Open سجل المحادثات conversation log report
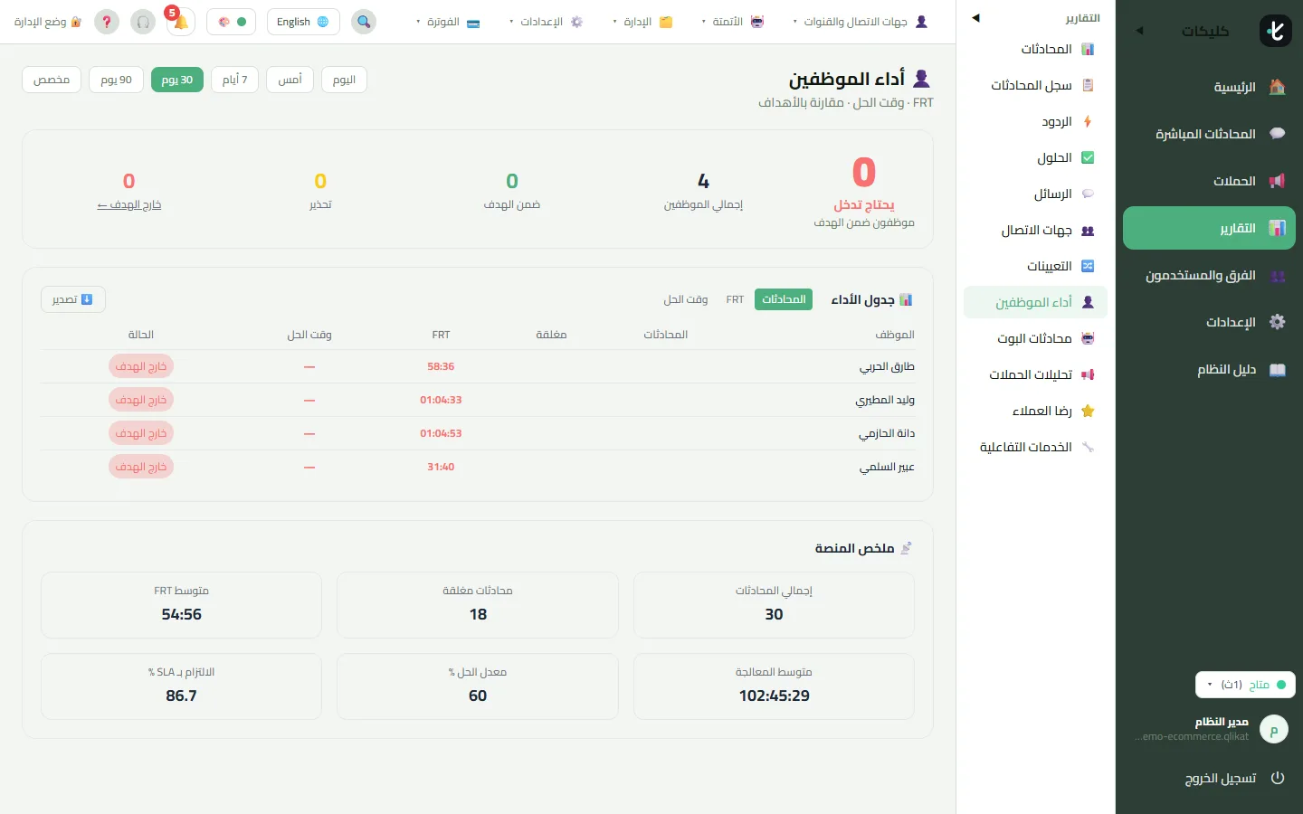1303x814 pixels. [x=1035, y=85]
